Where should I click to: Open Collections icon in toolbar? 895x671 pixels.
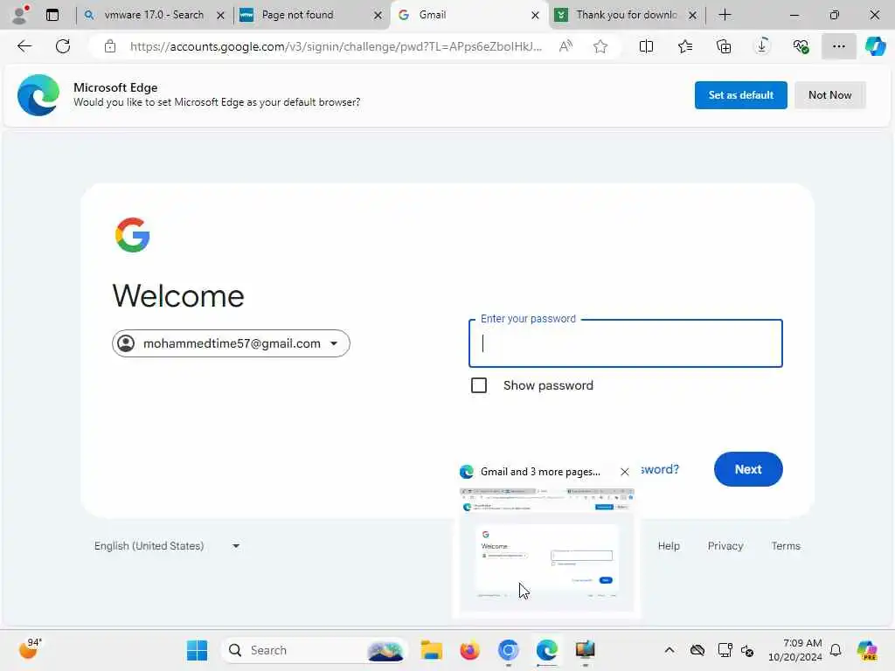coord(723,46)
